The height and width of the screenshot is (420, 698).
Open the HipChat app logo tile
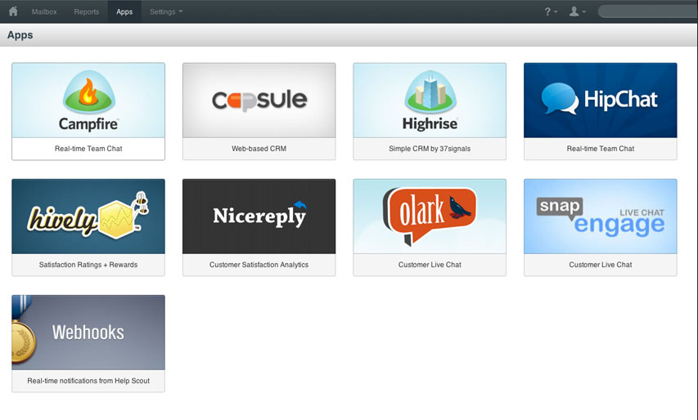tap(601, 101)
